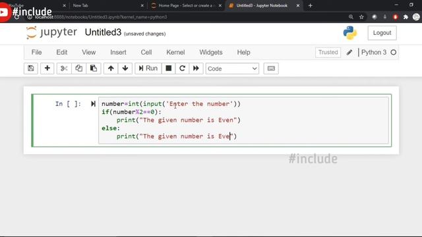Cut selected cells with scissors icon

(x=64, y=68)
